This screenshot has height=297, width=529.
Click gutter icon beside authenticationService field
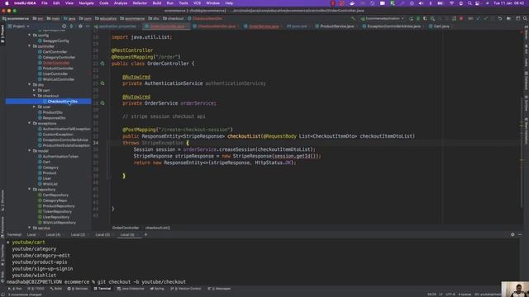[x=102, y=83]
